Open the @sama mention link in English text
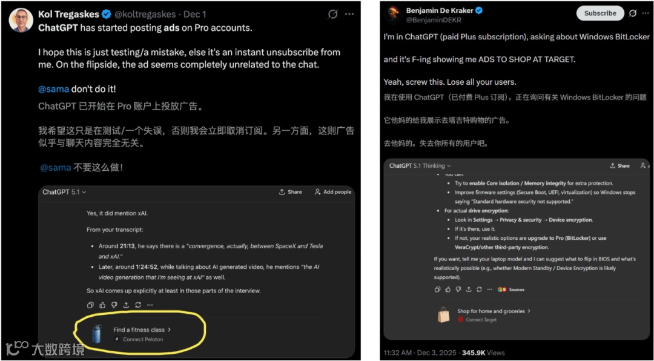 pyautogui.click(x=54, y=89)
